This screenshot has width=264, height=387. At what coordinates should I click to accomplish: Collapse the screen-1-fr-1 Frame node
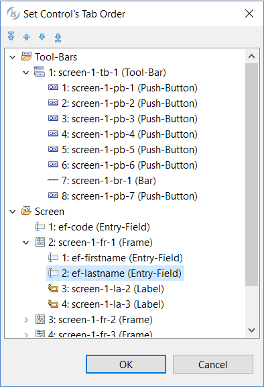[x=26, y=243]
